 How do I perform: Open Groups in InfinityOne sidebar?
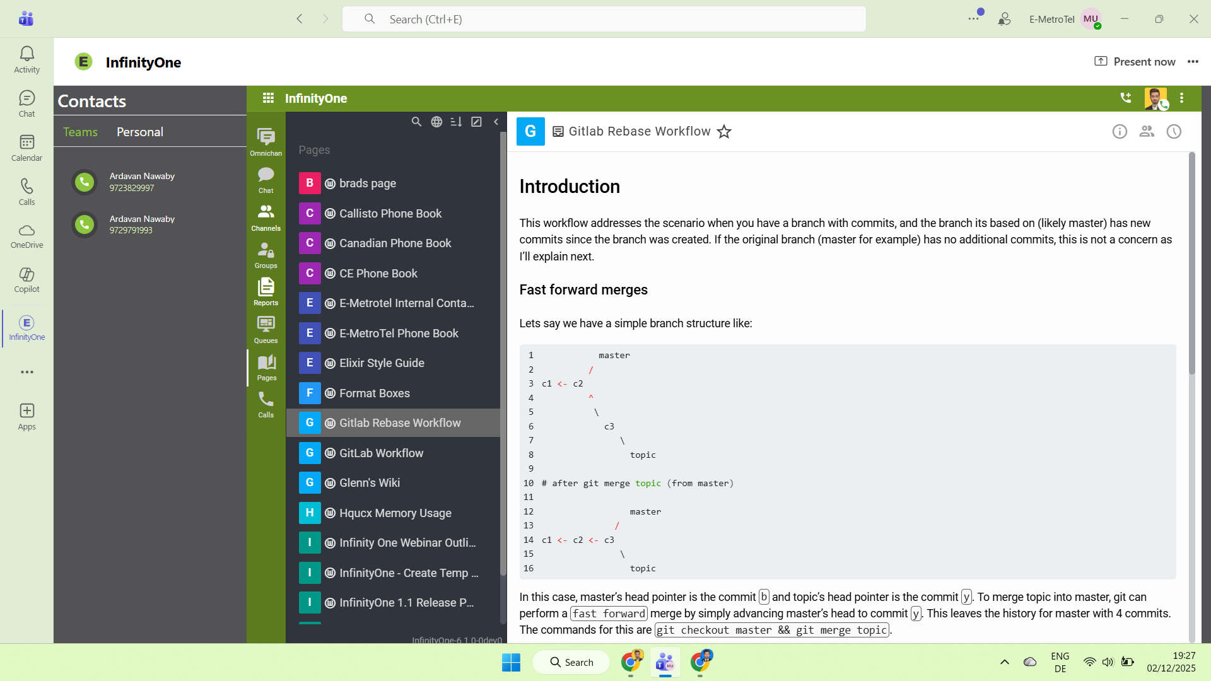266,255
